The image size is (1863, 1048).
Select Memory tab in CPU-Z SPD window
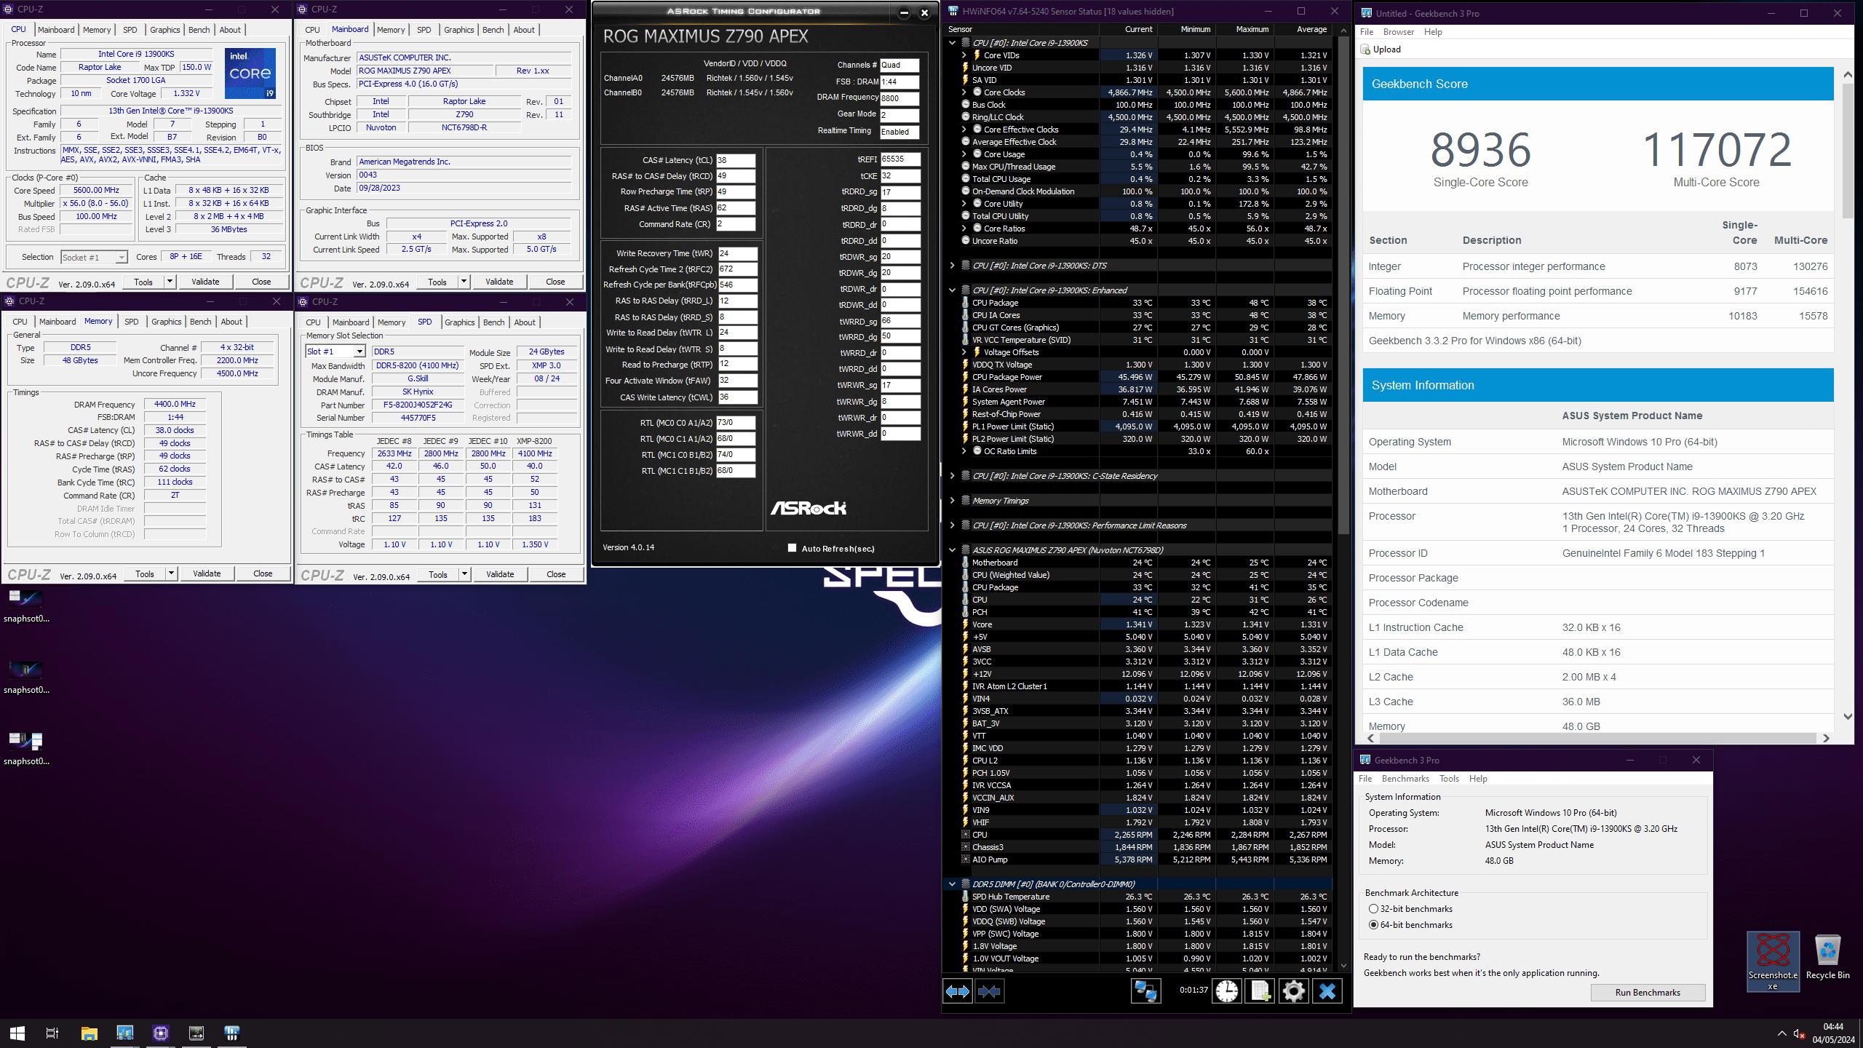[x=392, y=322]
